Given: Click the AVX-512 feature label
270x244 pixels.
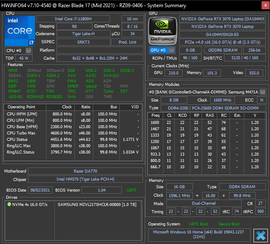Looking at the screenshot, I should pos(111,76).
